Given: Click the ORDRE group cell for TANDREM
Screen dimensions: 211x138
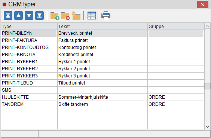Looking at the screenshot, I should point(176,104).
